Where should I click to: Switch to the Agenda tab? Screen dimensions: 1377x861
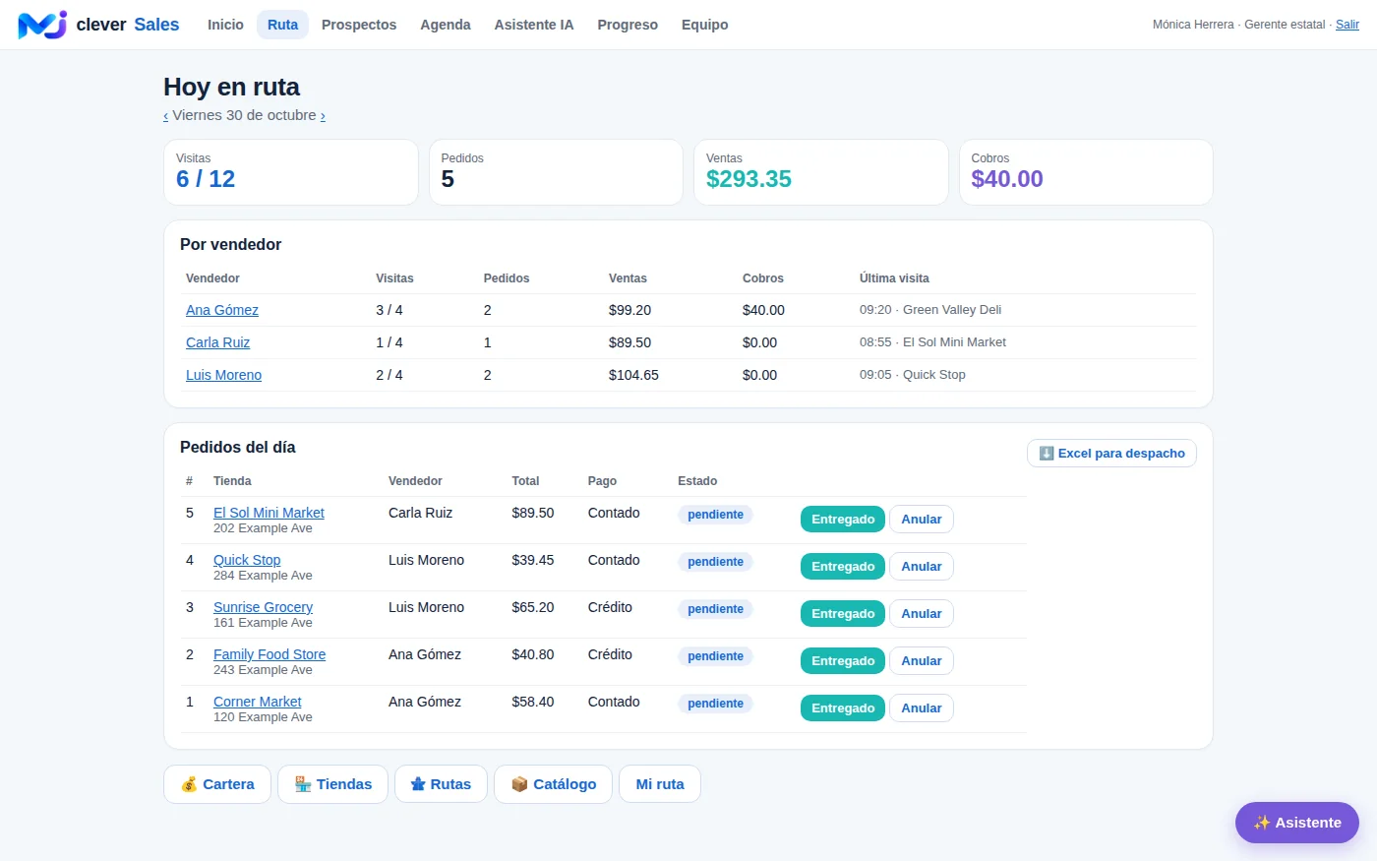pyautogui.click(x=446, y=25)
